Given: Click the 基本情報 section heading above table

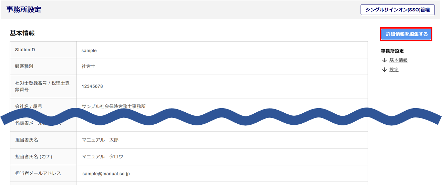Looking at the screenshot, I should coord(22,33).
